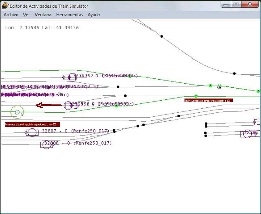Open the Ventana menu
The image size is (261, 214).
43,15
